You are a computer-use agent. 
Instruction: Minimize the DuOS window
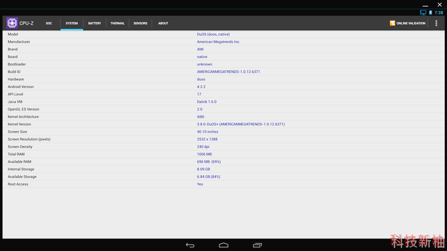pos(425,6)
